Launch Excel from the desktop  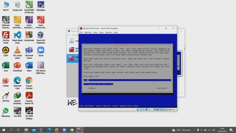pos(6,66)
